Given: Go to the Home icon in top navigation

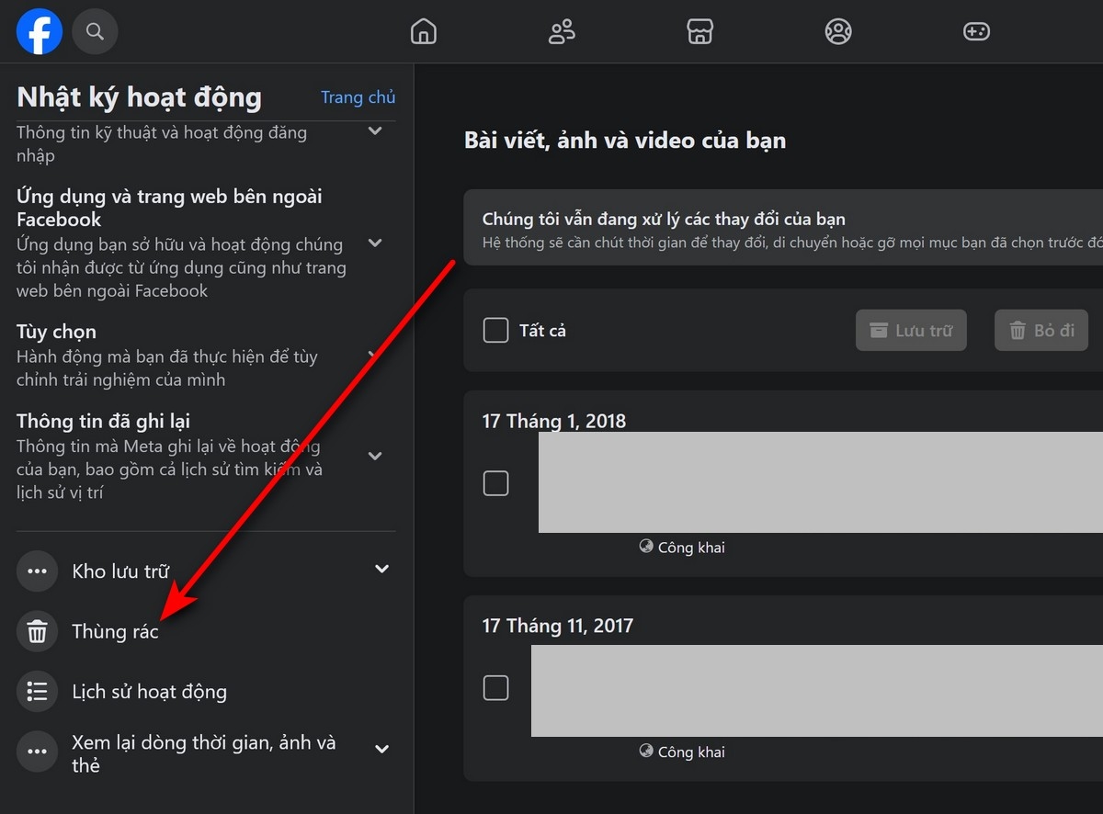Looking at the screenshot, I should click(x=423, y=31).
